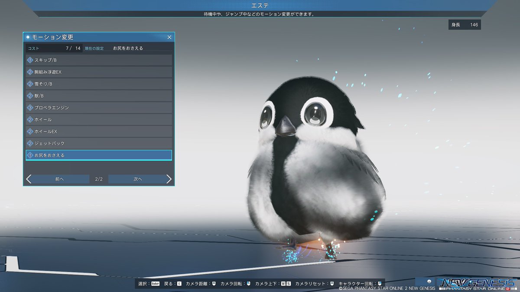This screenshot has width=520, height=292.
Task: Select the プロペラエンジン motion
Action: pyautogui.click(x=99, y=107)
